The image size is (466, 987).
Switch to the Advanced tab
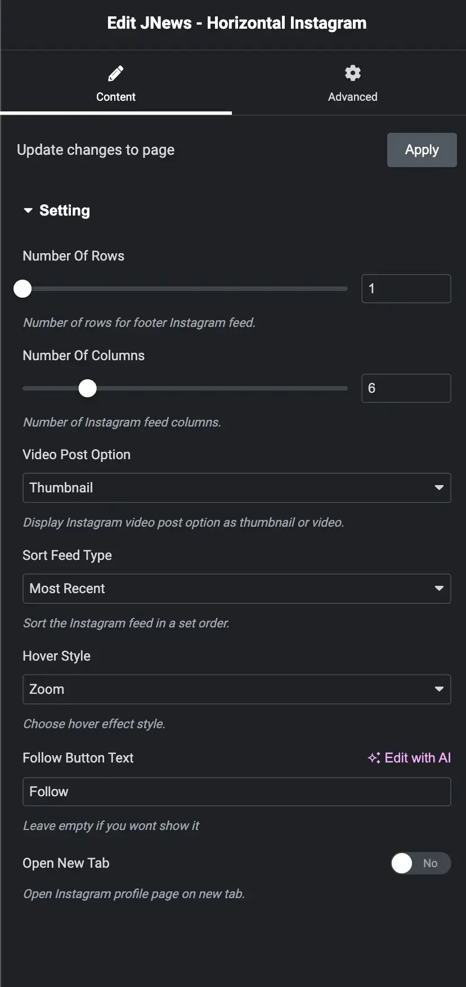coord(353,96)
